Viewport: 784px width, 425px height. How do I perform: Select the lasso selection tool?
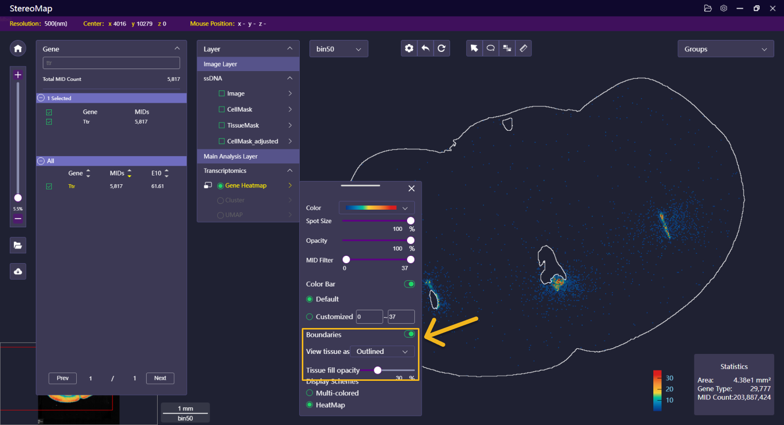[x=491, y=48]
